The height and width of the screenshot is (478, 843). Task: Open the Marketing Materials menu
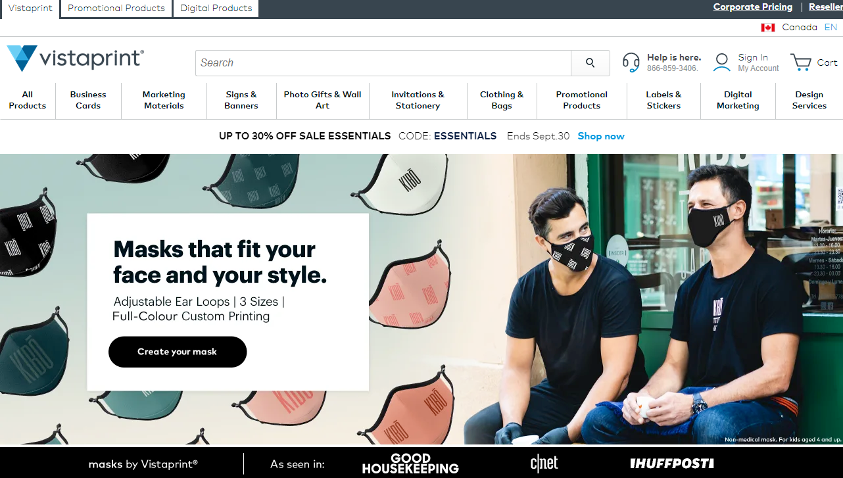coord(164,100)
